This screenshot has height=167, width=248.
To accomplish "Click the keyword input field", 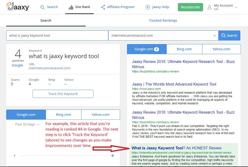I will [57, 36].
